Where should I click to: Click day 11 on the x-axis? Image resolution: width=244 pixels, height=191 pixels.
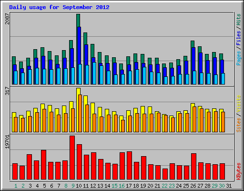click(x=86, y=186)
